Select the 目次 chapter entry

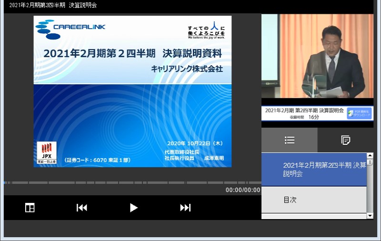[314, 200]
